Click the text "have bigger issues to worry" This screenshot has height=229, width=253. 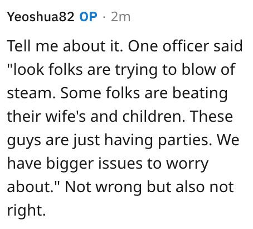click(108, 164)
